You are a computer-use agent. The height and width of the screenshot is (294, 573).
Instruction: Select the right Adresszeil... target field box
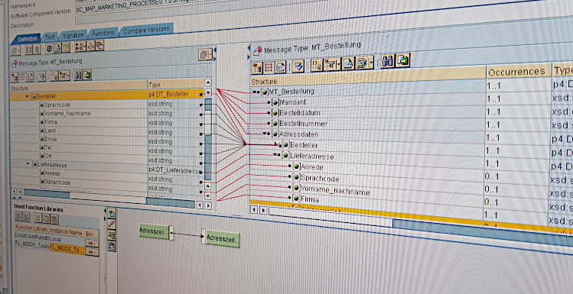point(223,238)
